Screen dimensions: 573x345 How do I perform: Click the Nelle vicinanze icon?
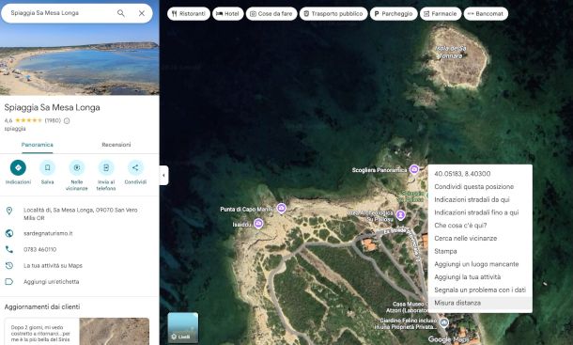coord(77,167)
